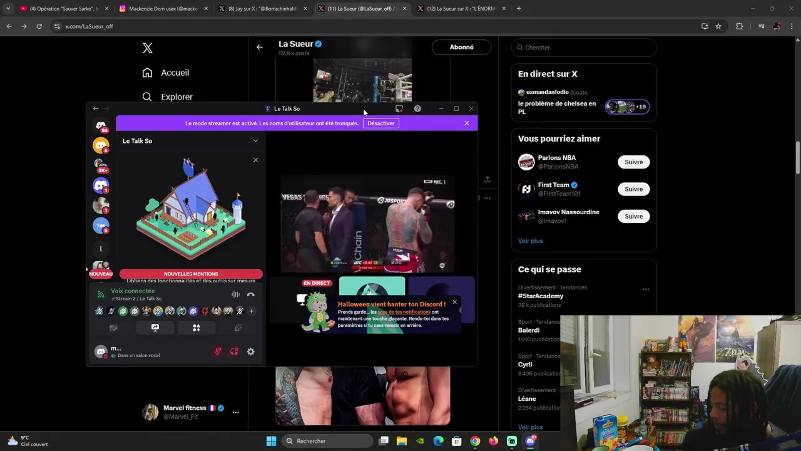Image resolution: width=801 pixels, height=451 pixels.
Task: Open more options for the #StarAcademy trend
Action: coord(646,289)
